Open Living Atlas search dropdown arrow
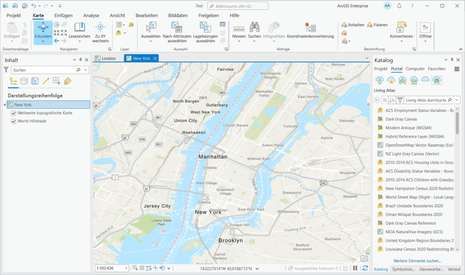Image resolution: width=465 pixels, height=275 pixels. (x=457, y=100)
